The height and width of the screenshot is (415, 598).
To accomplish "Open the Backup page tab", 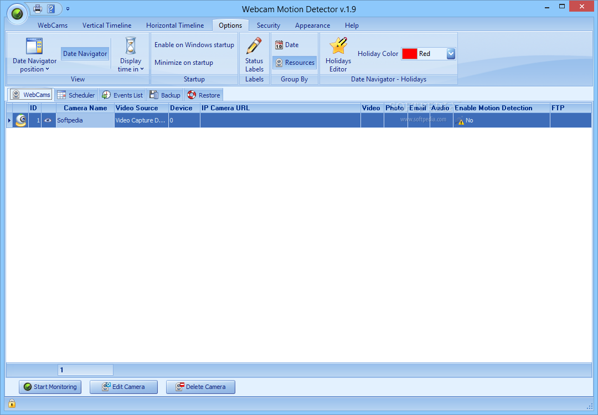I will pos(165,95).
